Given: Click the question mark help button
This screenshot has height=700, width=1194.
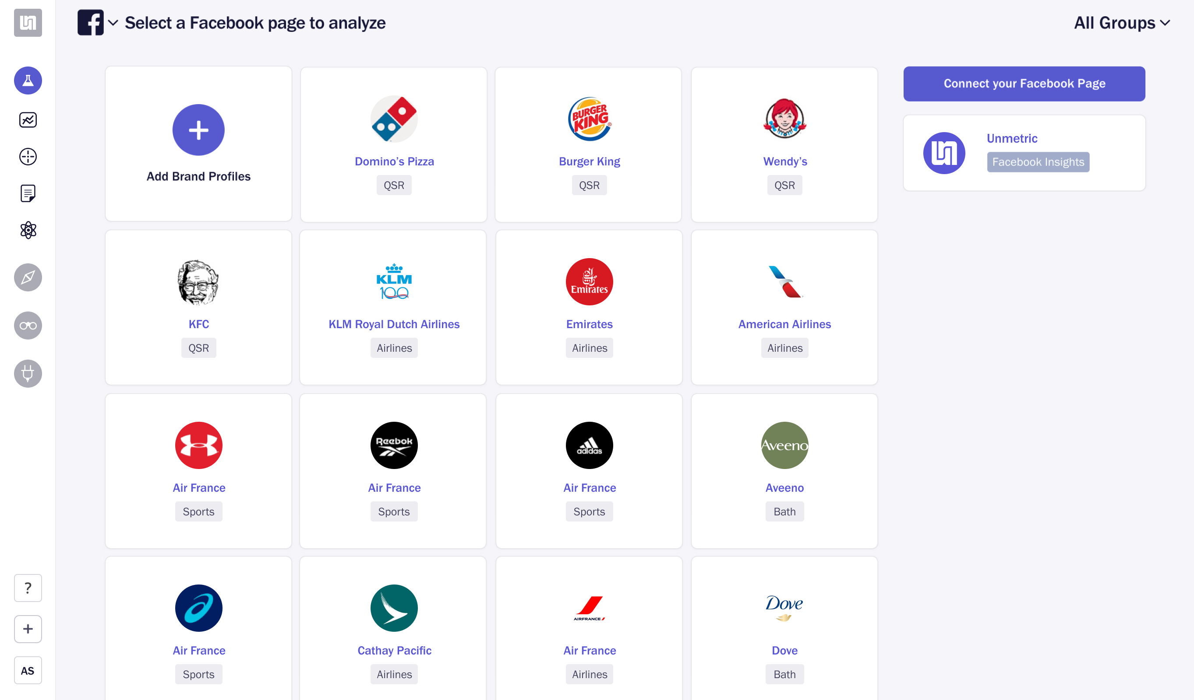Looking at the screenshot, I should 28,588.
